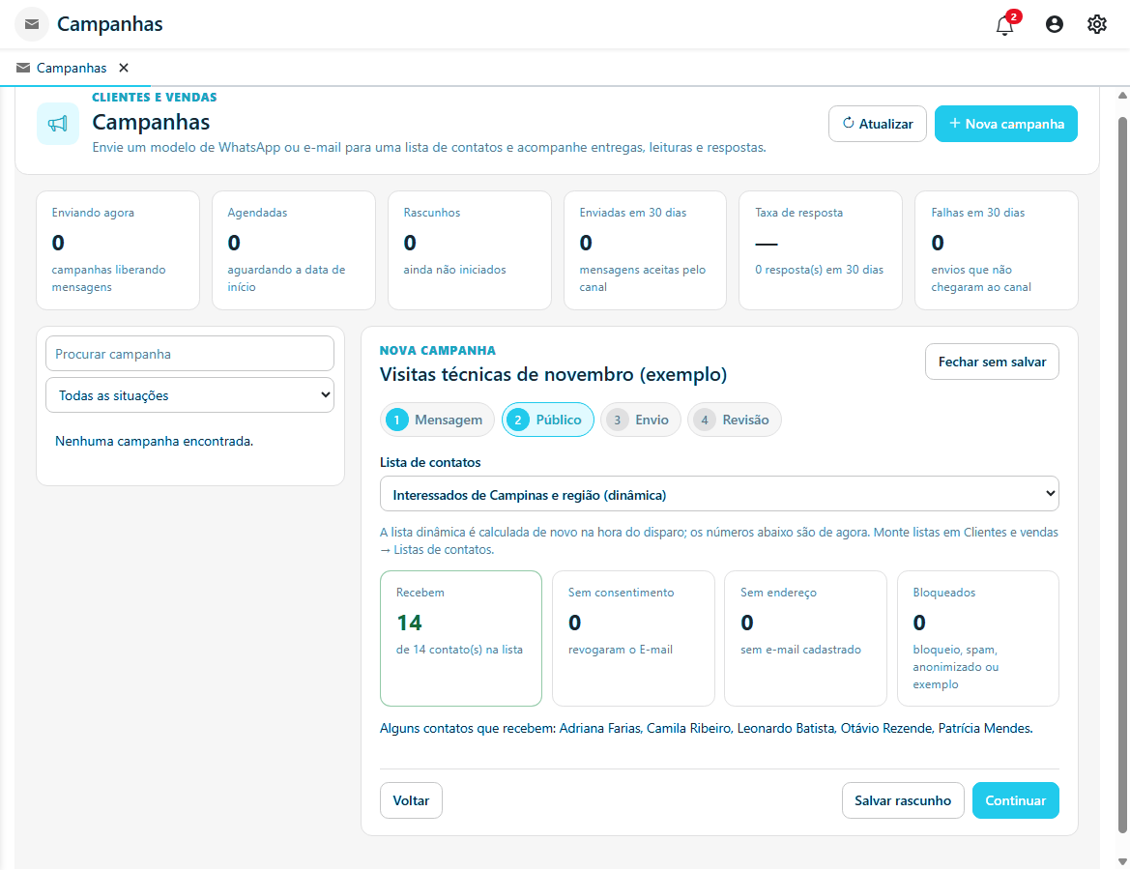1130x870 pixels.
Task: Click the Procurar campanha search field
Action: coord(189,354)
